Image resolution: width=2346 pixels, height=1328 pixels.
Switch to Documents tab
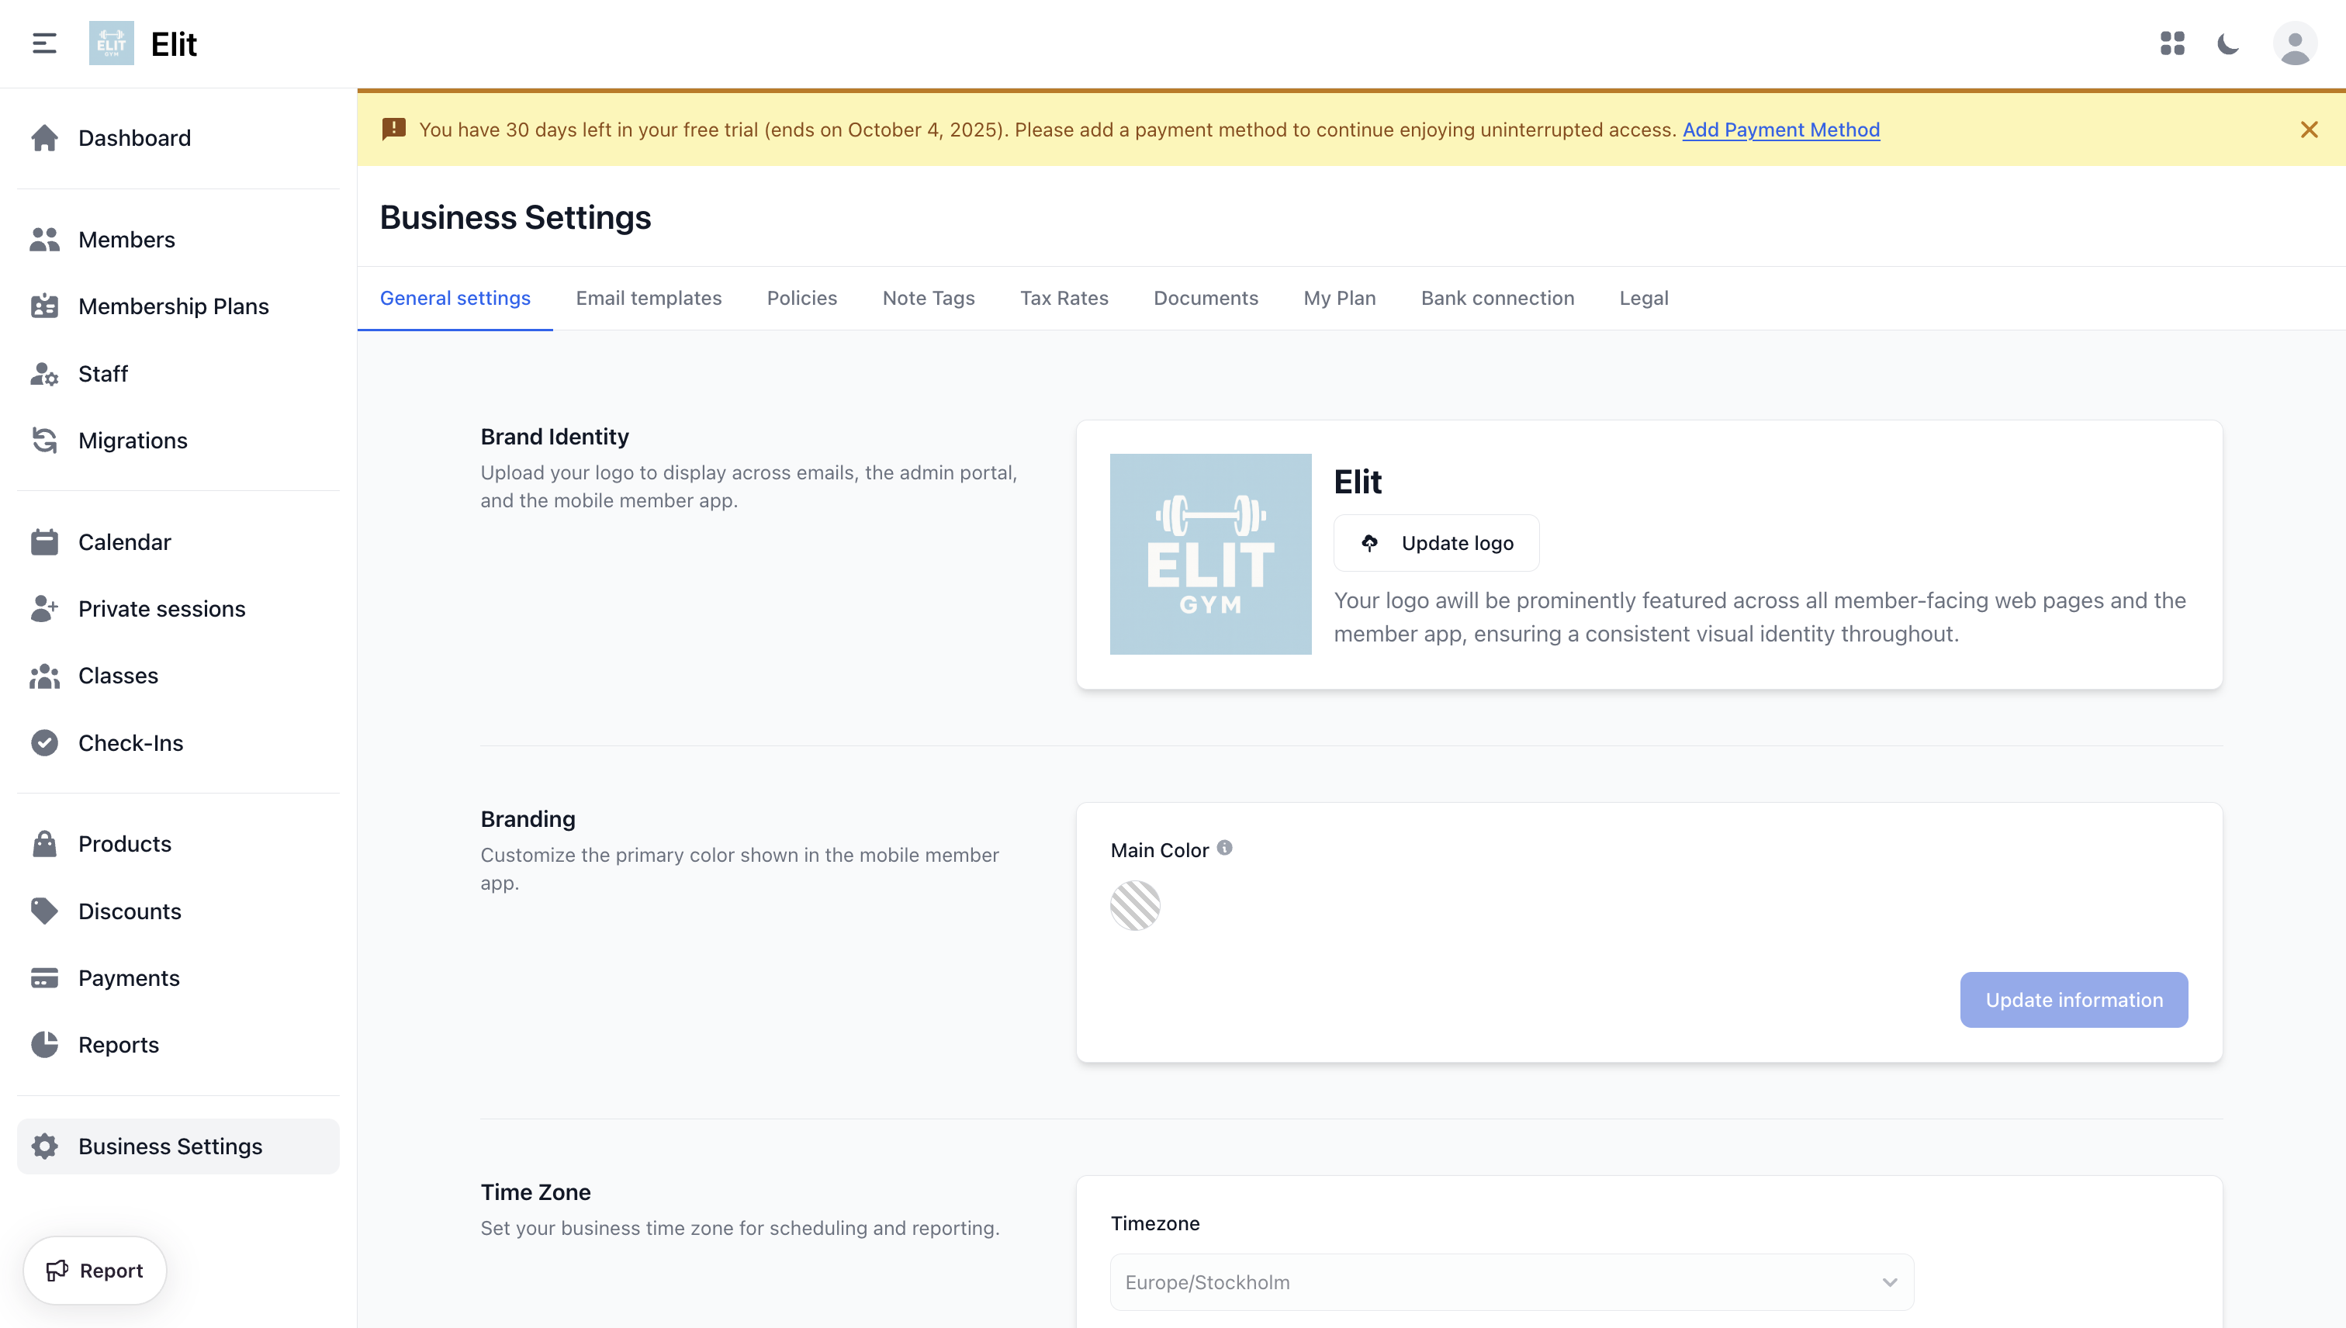click(x=1206, y=298)
